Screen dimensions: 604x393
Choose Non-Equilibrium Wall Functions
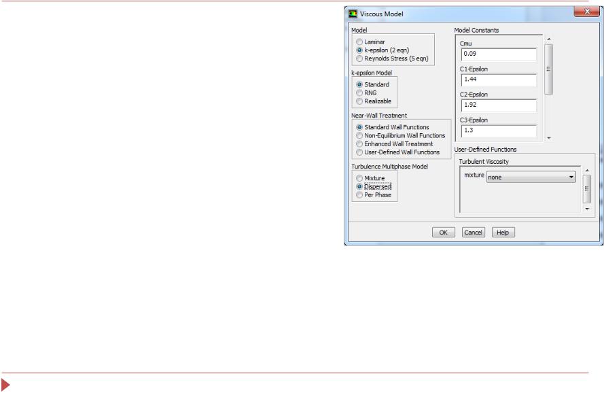(359, 135)
